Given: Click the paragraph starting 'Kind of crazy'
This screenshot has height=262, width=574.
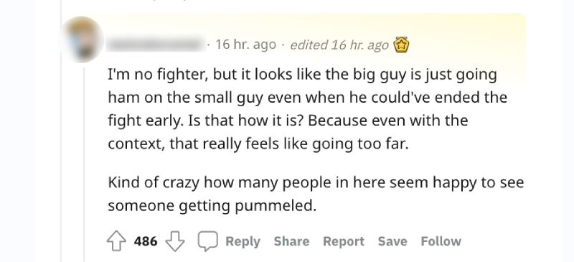Looking at the screenshot, I should 316,194.
